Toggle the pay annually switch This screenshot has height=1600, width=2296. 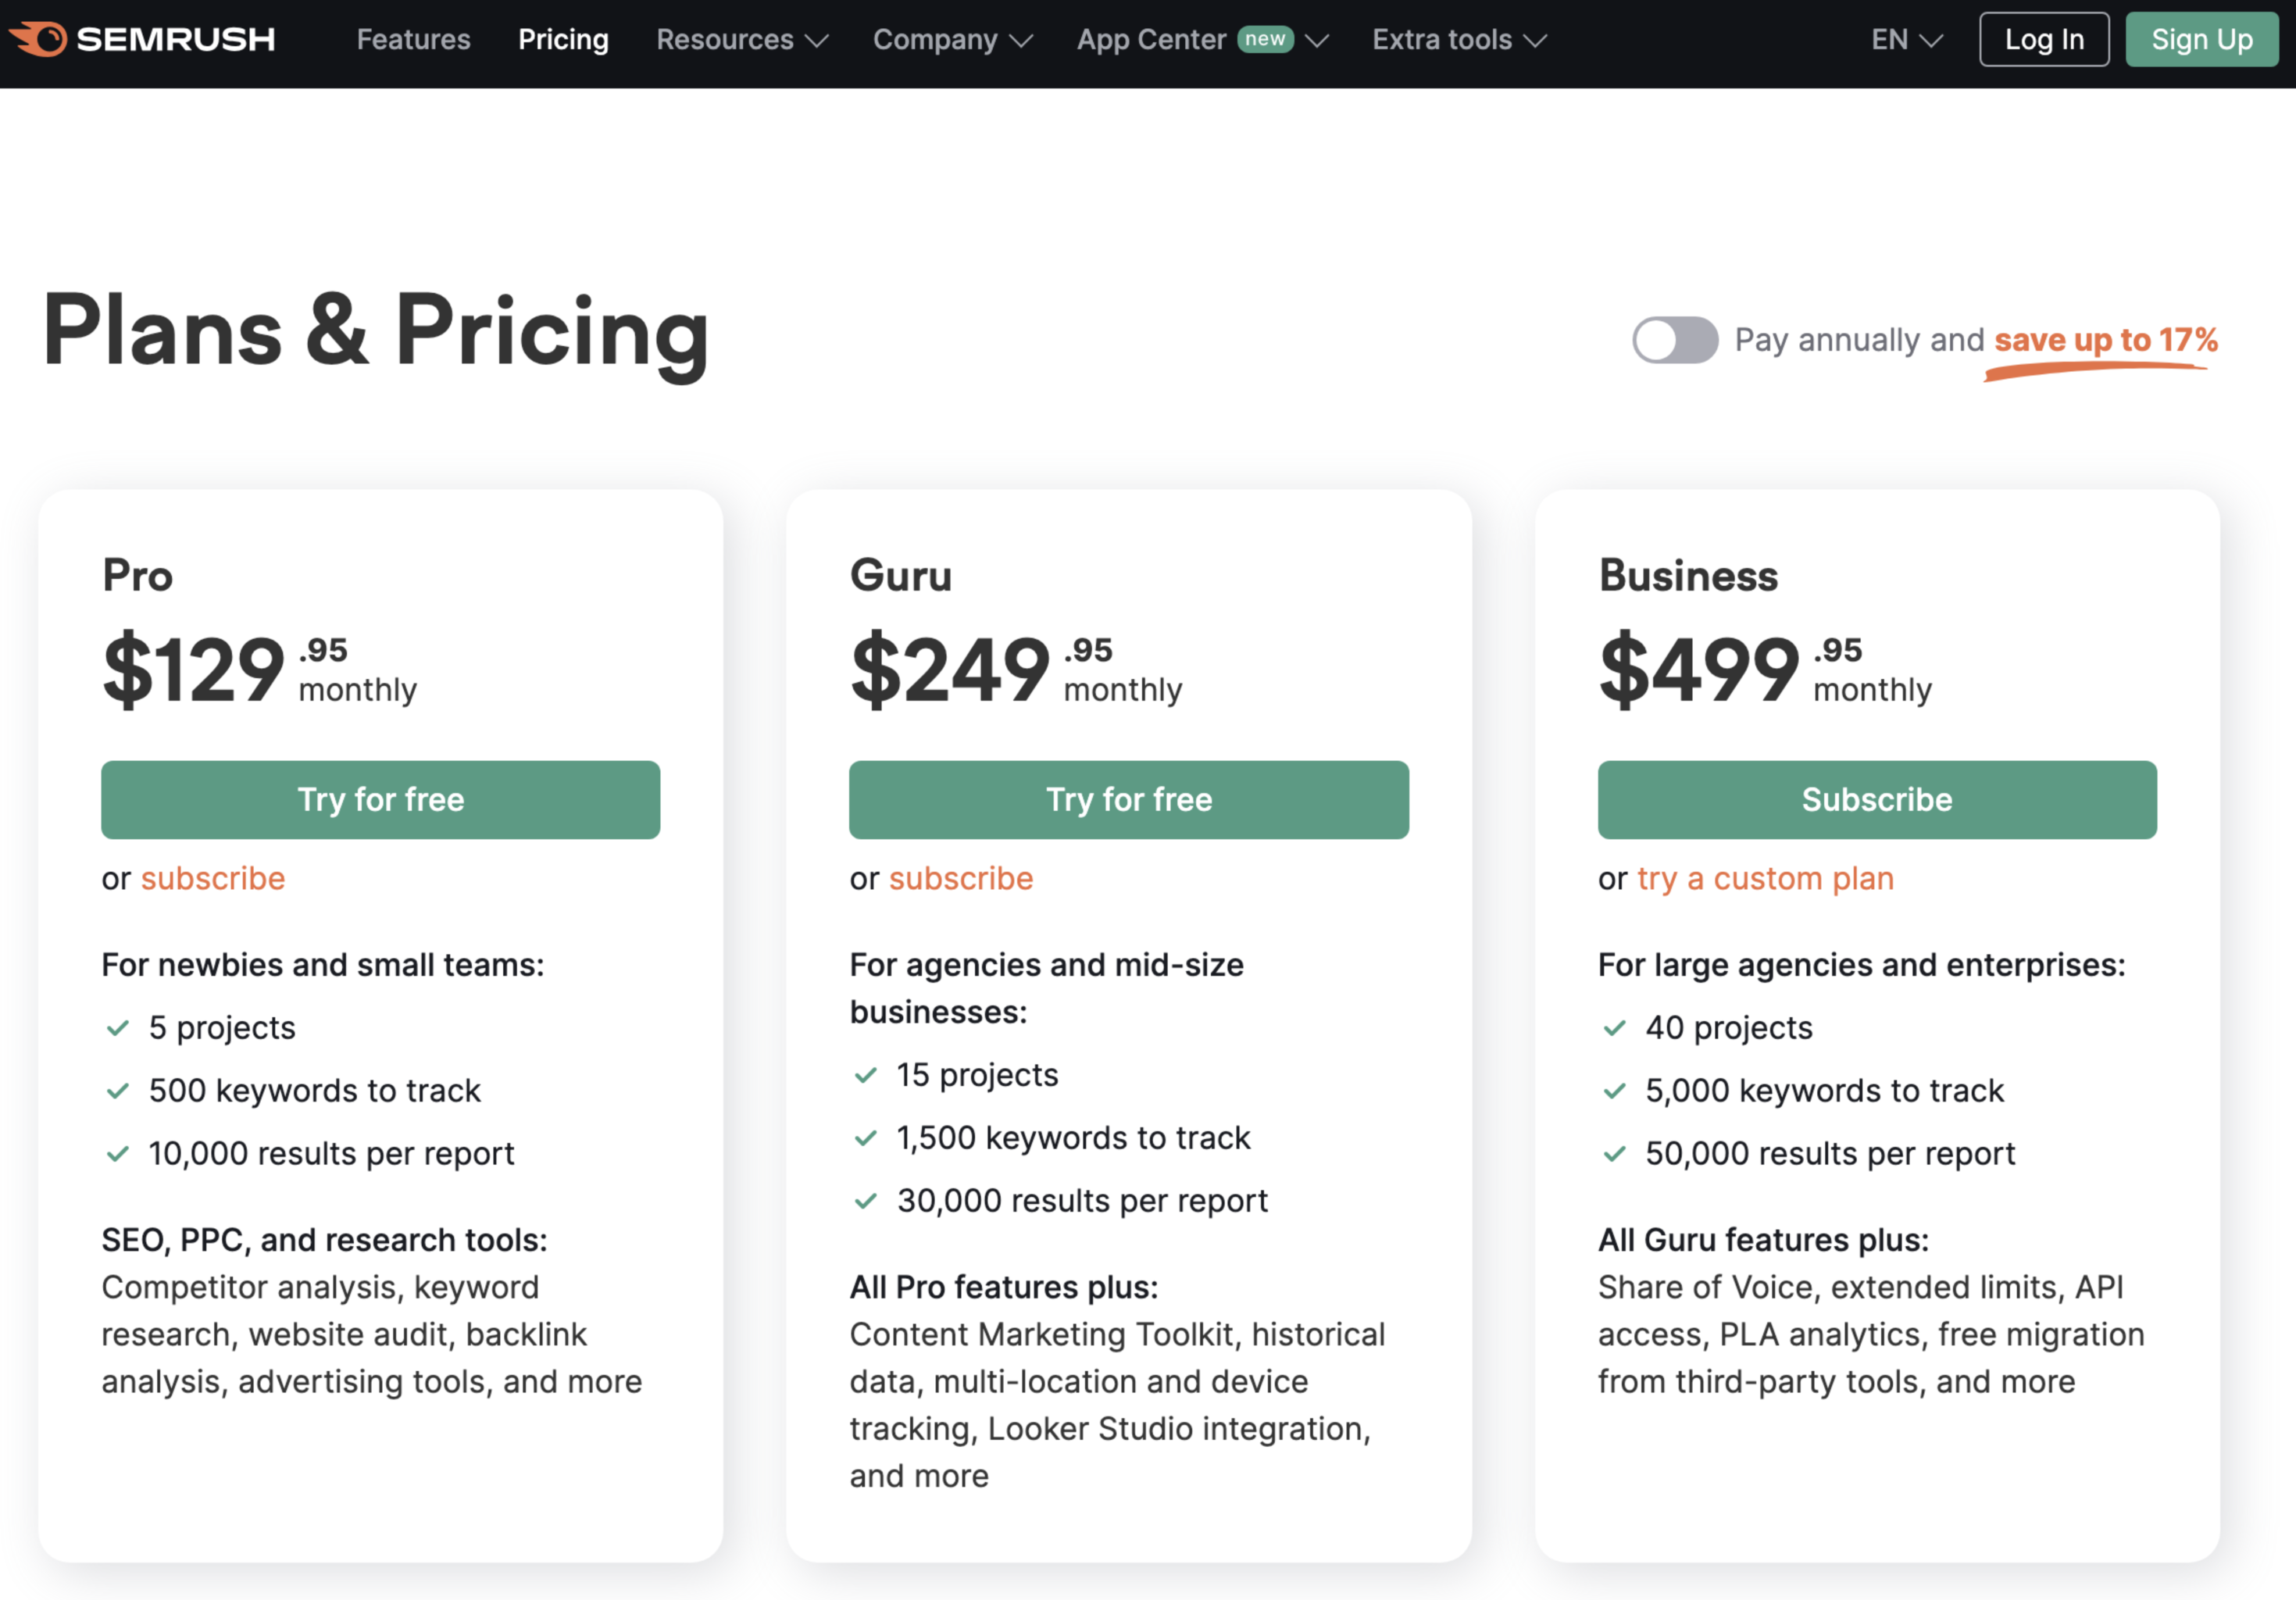1675,340
